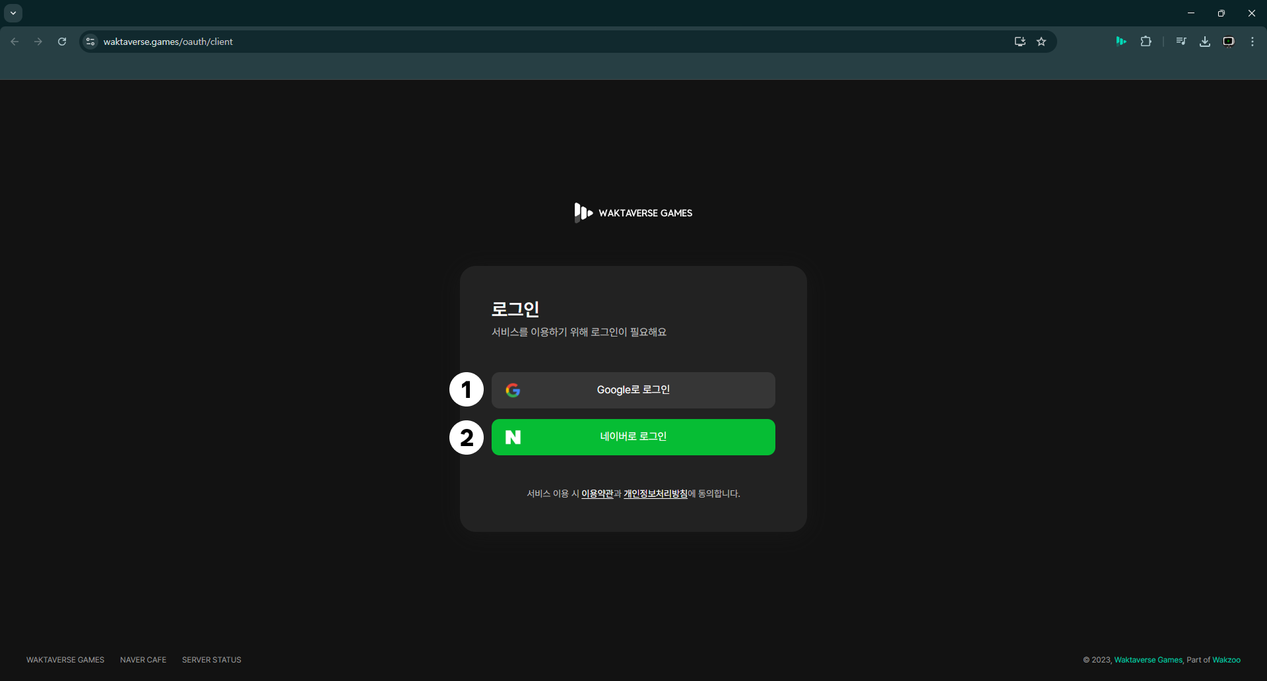Viewport: 1267px width, 681px height.
Task: Open the Extensions puzzle icon
Action: [x=1146, y=42]
